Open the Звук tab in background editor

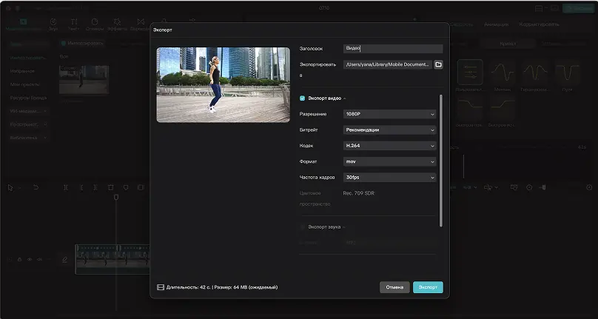[x=53, y=24]
